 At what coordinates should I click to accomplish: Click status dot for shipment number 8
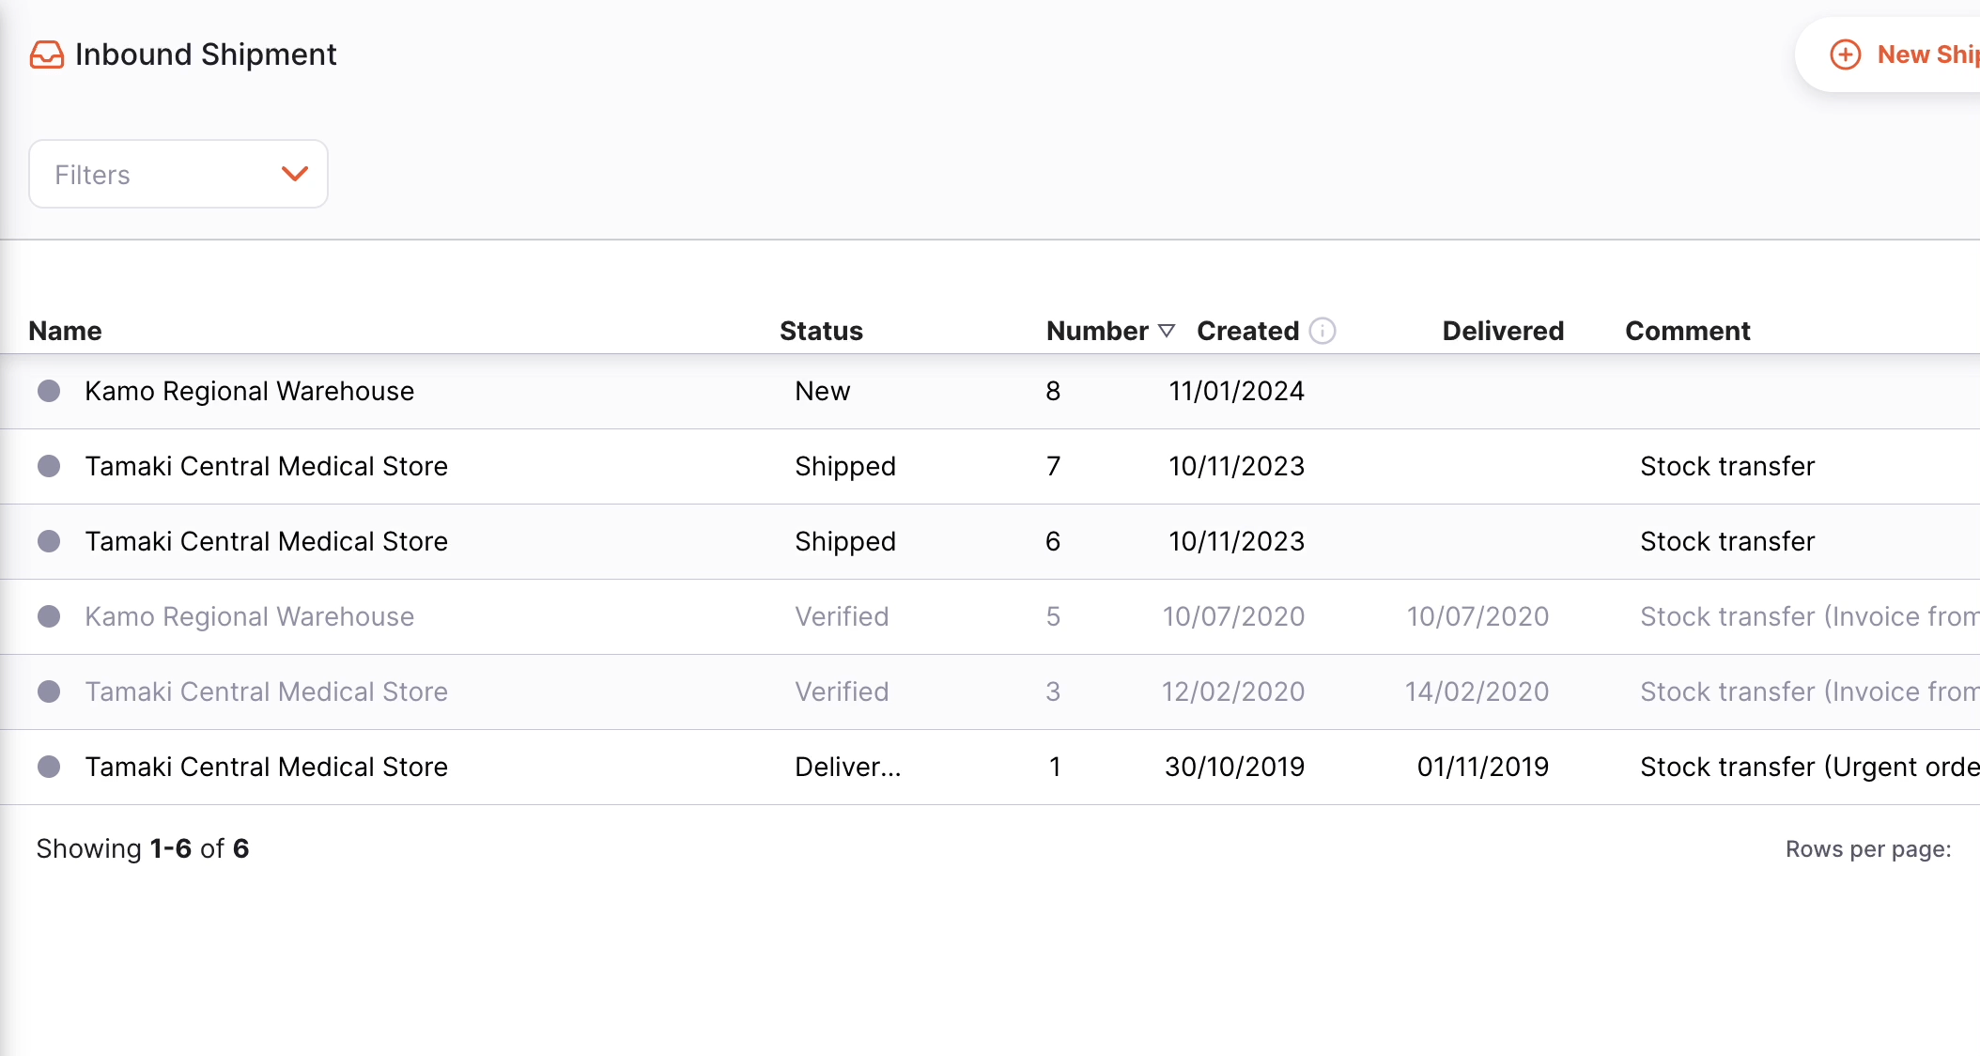[x=49, y=391]
